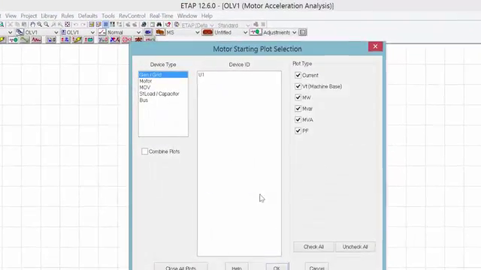The height and width of the screenshot is (270, 481).
Task: Click the study case icon beside MS
Action: click(x=160, y=32)
